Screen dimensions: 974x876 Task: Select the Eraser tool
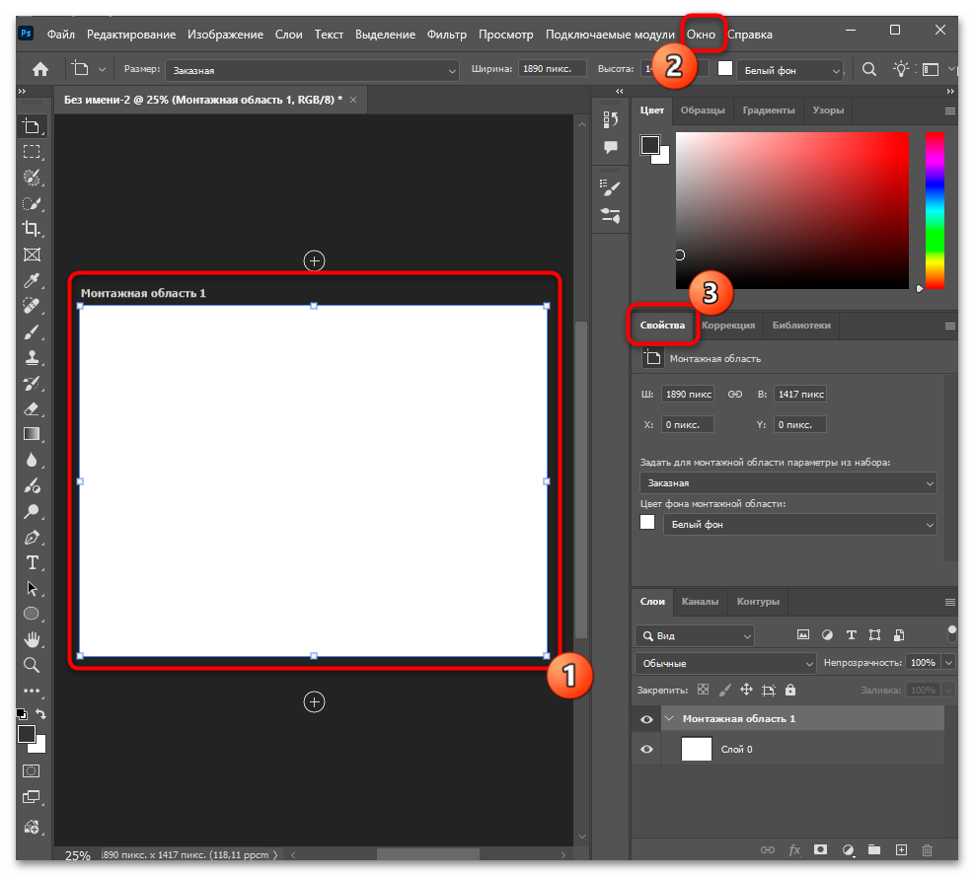(32, 408)
